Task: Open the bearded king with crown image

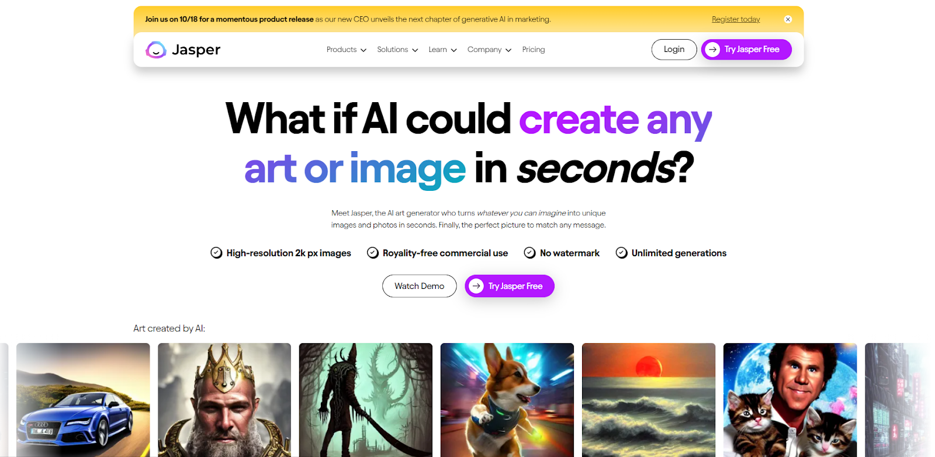Action: pos(224,400)
